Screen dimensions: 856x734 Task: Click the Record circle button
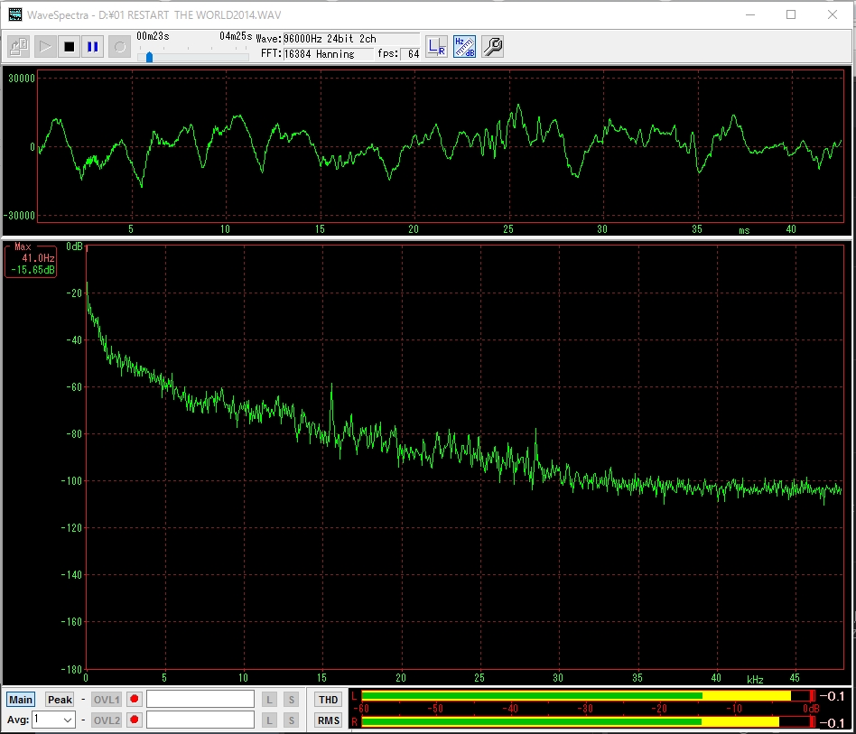pos(119,46)
